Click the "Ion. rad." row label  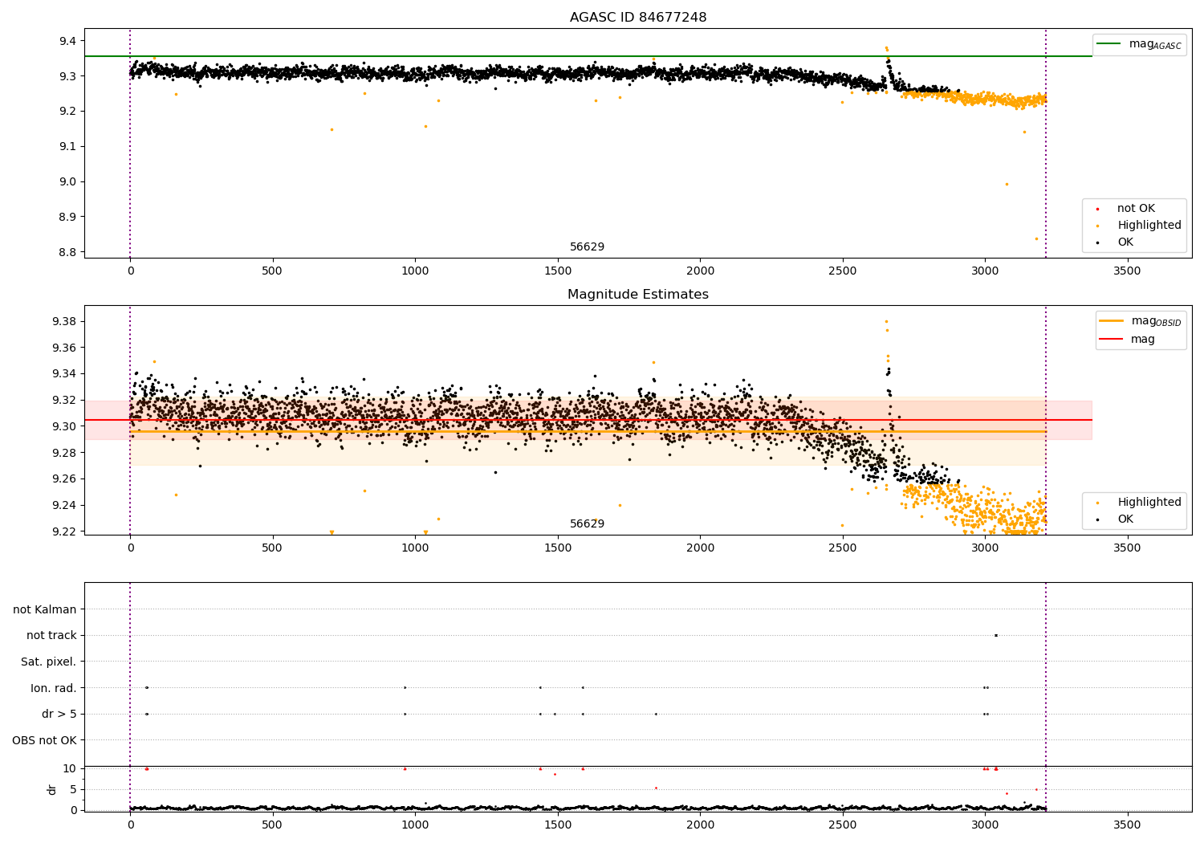(54, 688)
